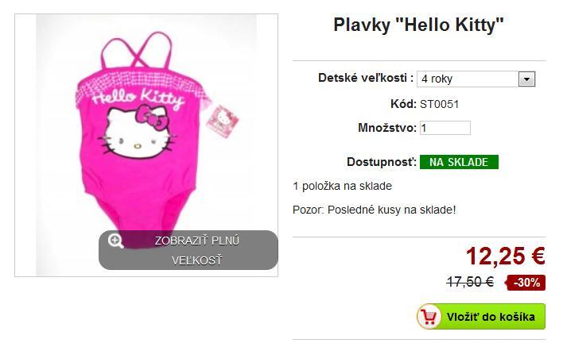Select the '4 roky' size combo box
Viewport: 563px width, 347px height.
coord(476,79)
